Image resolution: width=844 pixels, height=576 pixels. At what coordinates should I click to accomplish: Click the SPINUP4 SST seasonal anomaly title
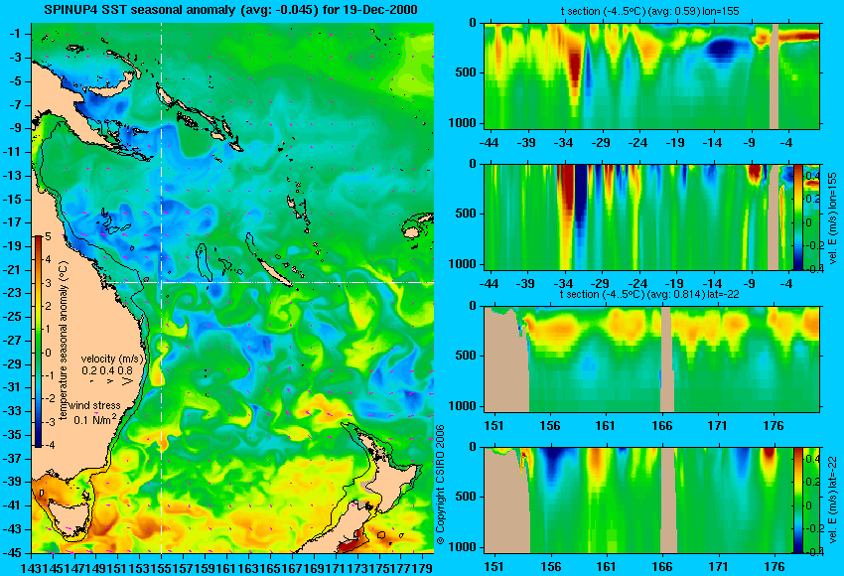(x=230, y=10)
